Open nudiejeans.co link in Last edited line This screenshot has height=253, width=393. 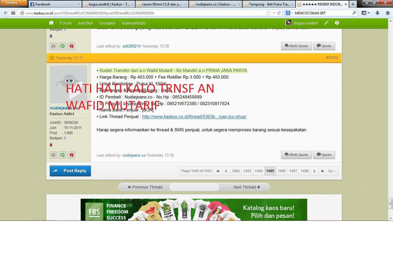point(134,155)
